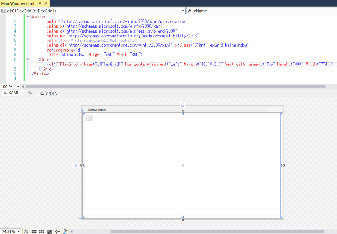Image resolution: width=337 pixels, height=234 pixels.
Task: Click the xmlns:local namespace line
Action: coord(92,40)
